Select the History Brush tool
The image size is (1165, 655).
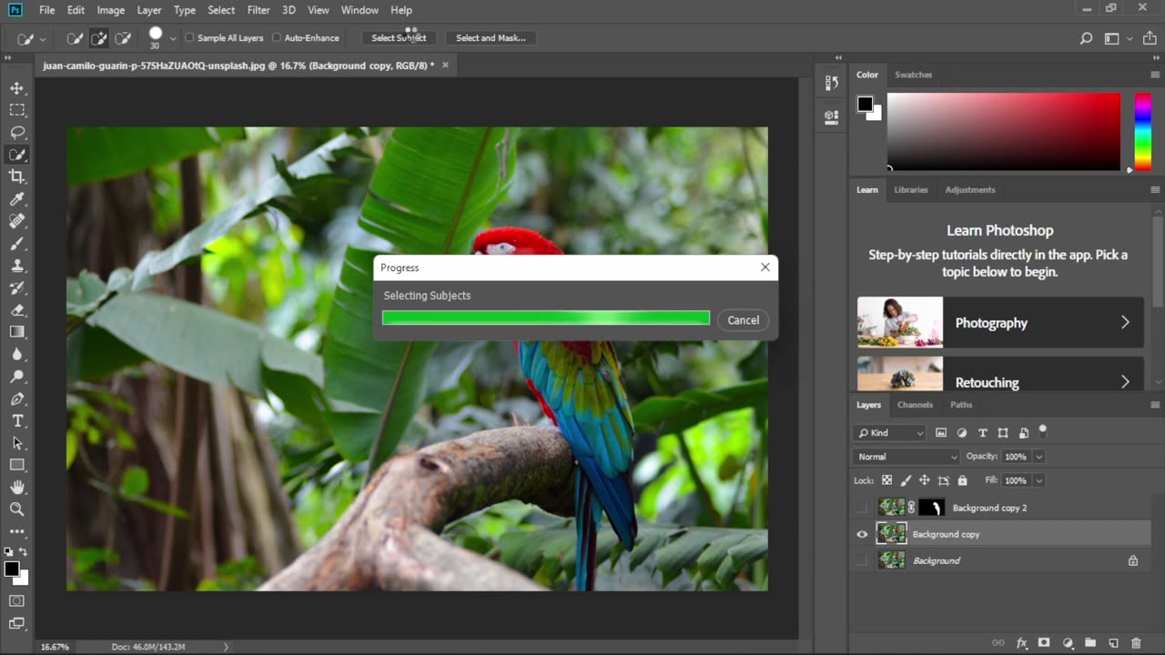coord(17,287)
